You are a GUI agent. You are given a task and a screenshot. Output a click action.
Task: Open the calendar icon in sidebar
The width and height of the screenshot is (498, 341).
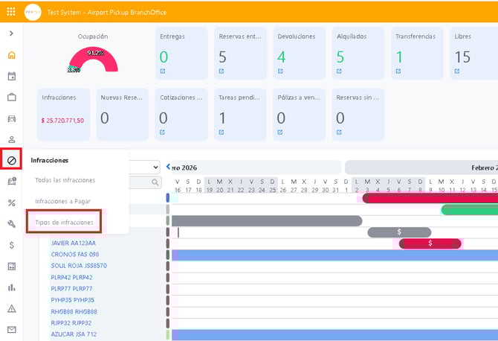(11, 76)
